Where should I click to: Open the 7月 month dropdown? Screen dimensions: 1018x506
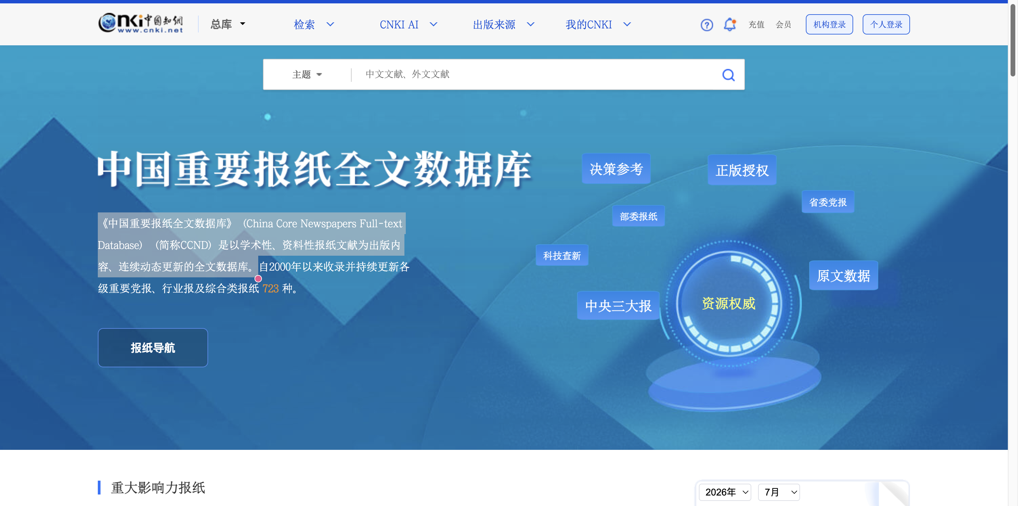[x=779, y=492]
